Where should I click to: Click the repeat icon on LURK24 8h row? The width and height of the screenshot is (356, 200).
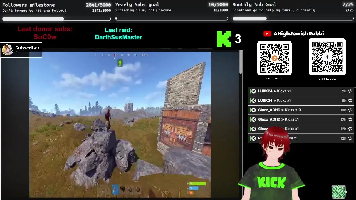tap(350, 101)
